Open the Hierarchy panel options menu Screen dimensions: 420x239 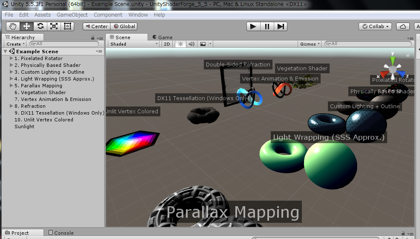click(x=100, y=38)
